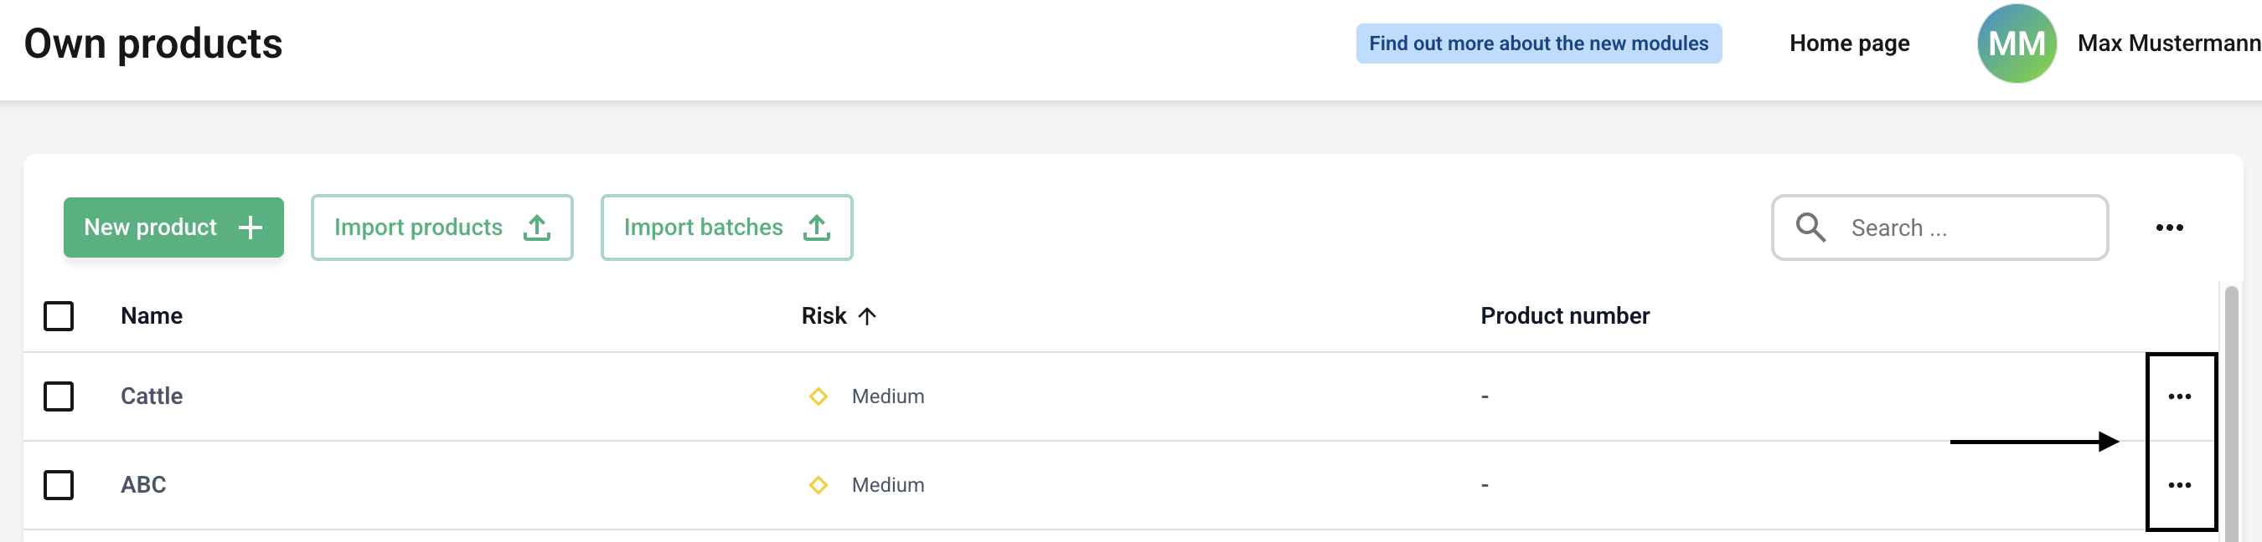Click the plus icon on New product
2262x542 pixels.
(250, 228)
